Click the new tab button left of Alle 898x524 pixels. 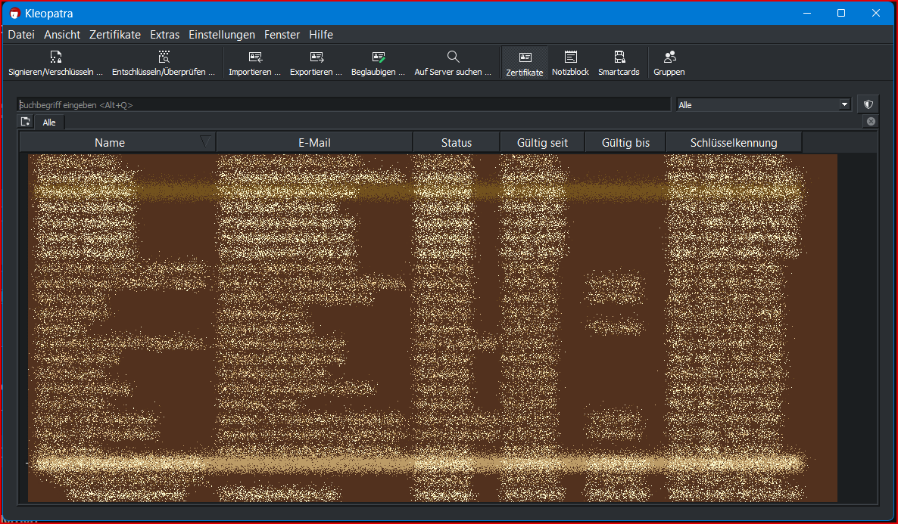tap(26, 122)
